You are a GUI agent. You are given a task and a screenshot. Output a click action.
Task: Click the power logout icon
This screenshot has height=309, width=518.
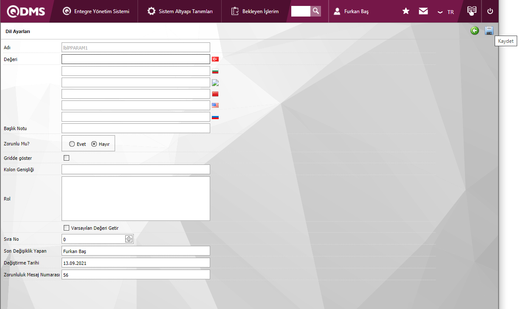coord(490,11)
